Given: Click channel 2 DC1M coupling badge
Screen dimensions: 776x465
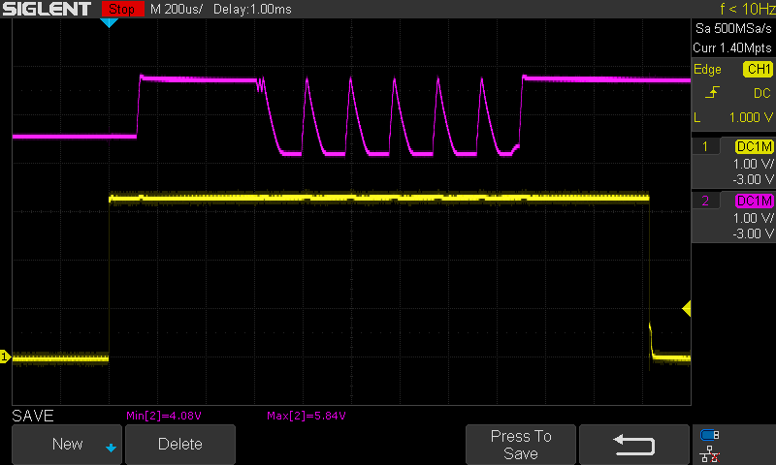Looking at the screenshot, I should pos(755,201).
